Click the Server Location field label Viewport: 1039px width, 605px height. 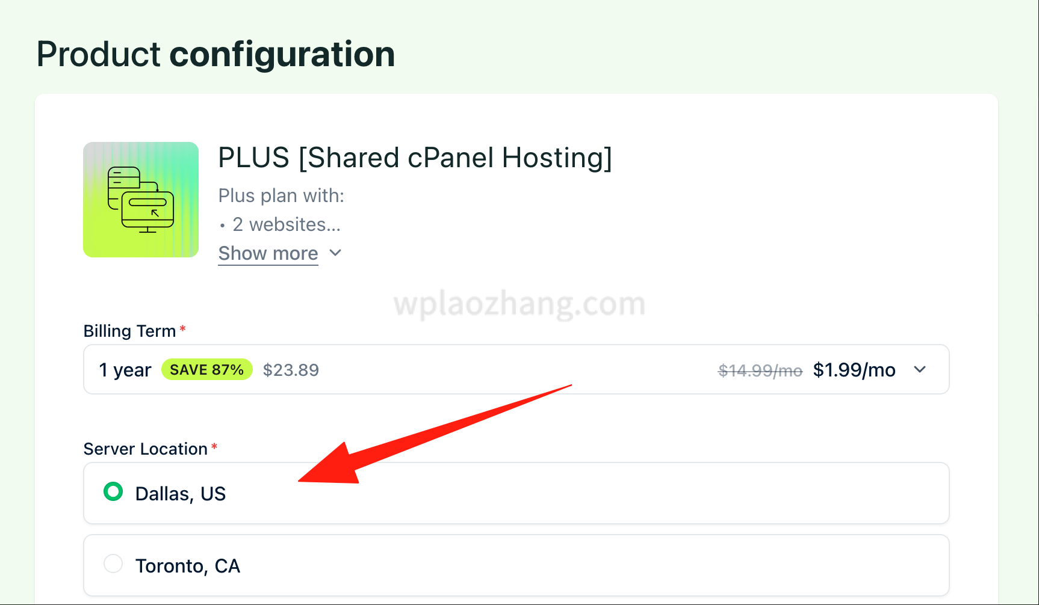point(145,449)
